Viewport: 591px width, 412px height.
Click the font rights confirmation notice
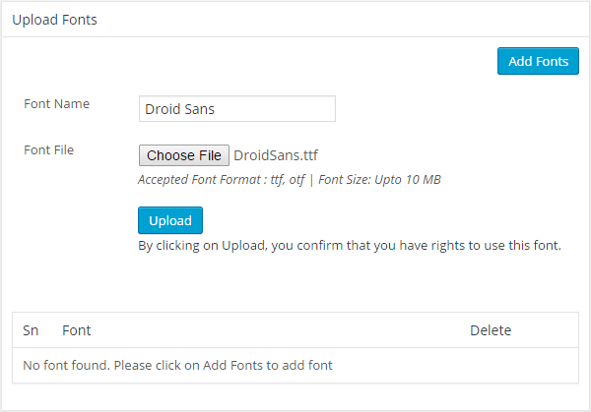tap(350, 245)
